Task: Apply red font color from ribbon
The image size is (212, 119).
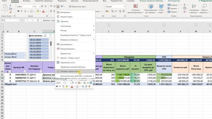Action: 43,11
